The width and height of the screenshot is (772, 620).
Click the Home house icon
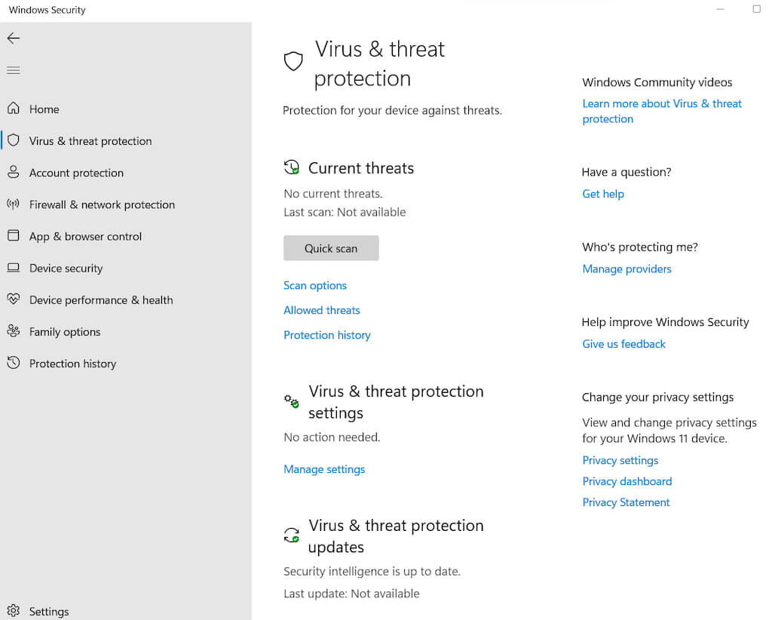[x=14, y=109]
